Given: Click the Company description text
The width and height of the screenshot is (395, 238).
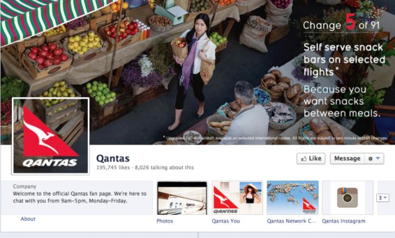Looking at the screenshot, I should pyautogui.click(x=80, y=197).
